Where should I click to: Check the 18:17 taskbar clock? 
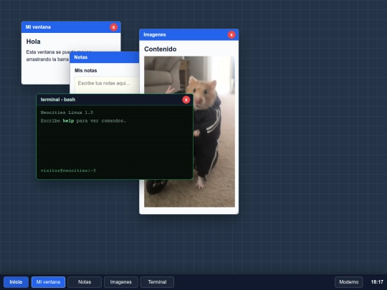(377, 282)
